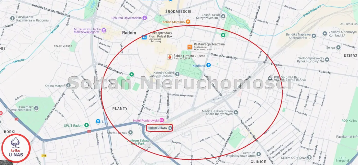This screenshot has height=165, width=358.
Task: Click the Radom city name label
Action: coord(129,33)
